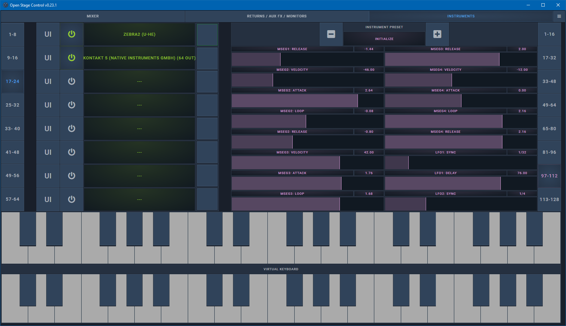Adjust the LFO2: Sync slider
Screen dimensions: 566x326
tap(461, 204)
